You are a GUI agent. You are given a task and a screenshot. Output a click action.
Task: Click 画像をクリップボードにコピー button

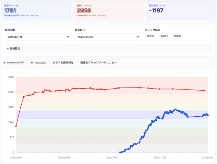pos(98,63)
